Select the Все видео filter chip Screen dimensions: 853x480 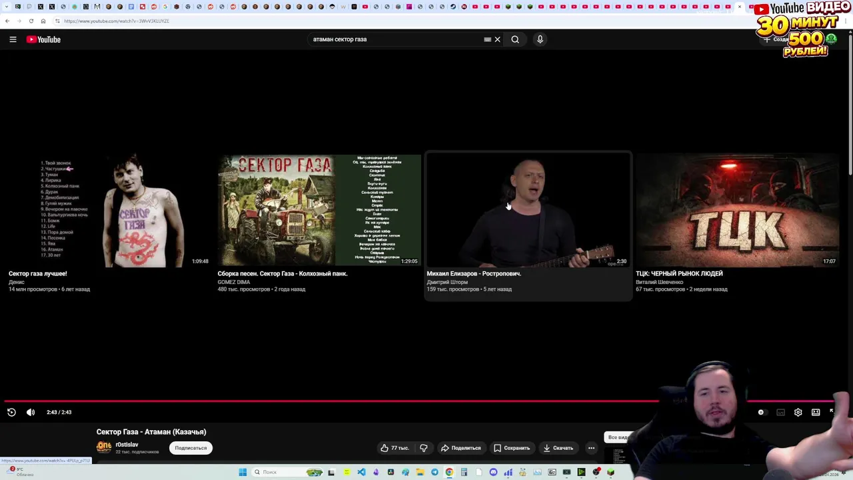(618, 437)
